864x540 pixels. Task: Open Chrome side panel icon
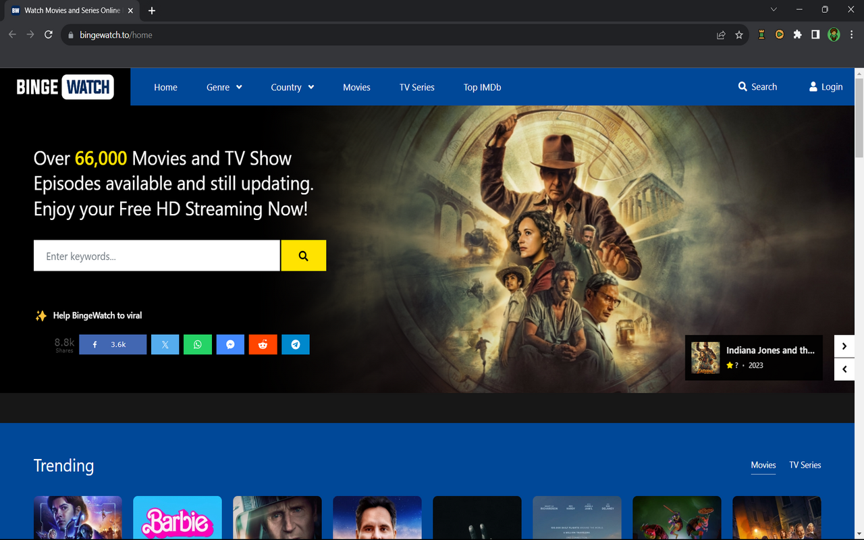(x=815, y=34)
